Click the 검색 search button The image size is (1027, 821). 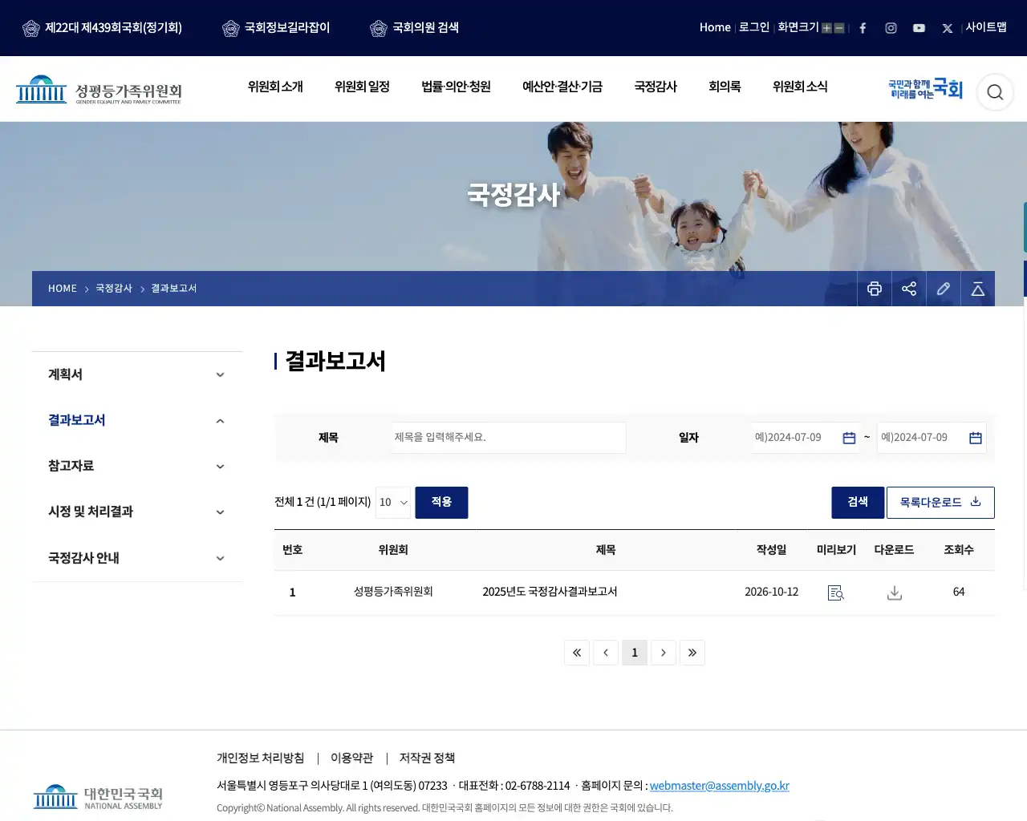coord(858,503)
